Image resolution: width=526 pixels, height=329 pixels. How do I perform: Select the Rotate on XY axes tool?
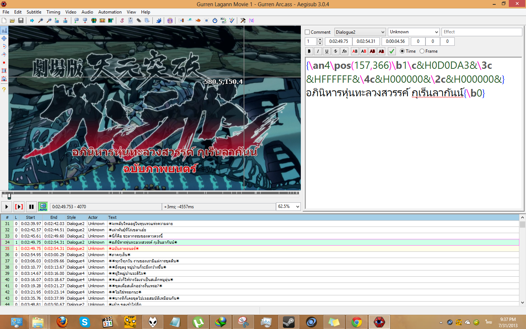pos(4,55)
